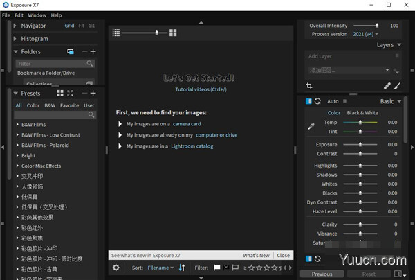Image resolution: width=415 pixels, height=280 pixels.
Task: Select the Brush tool icon
Action: click(x=397, y=86)
